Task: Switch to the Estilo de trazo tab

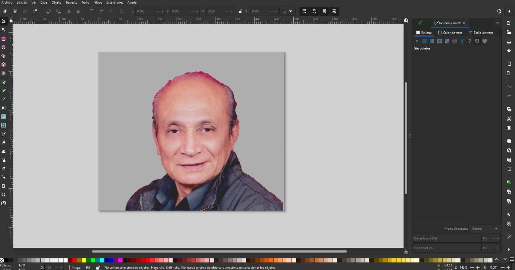Action: [x=481, y=33]
